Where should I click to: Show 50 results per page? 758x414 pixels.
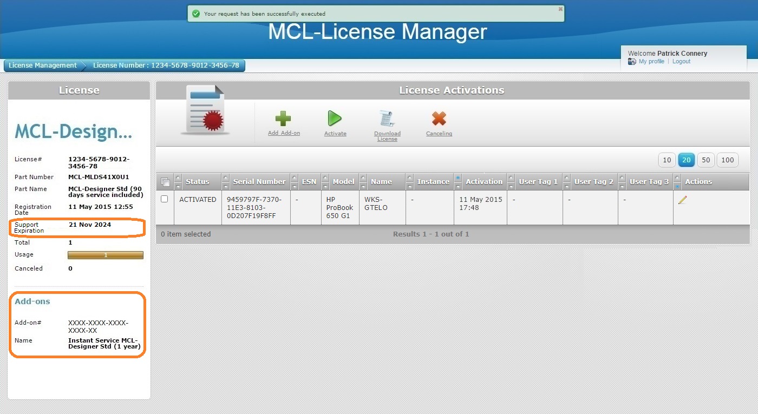pyautogui.click(x=705, y=160)
